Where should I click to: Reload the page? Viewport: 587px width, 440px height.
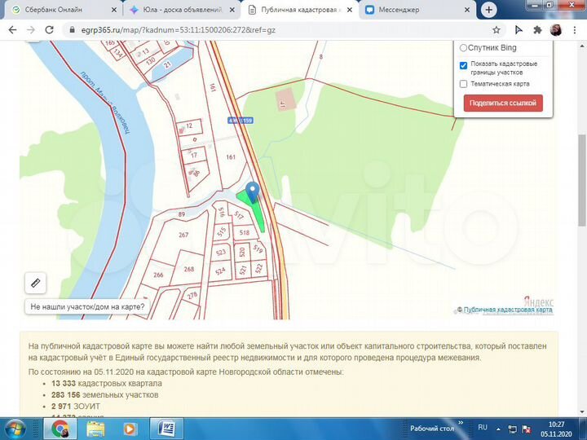[x=51, y=29]
